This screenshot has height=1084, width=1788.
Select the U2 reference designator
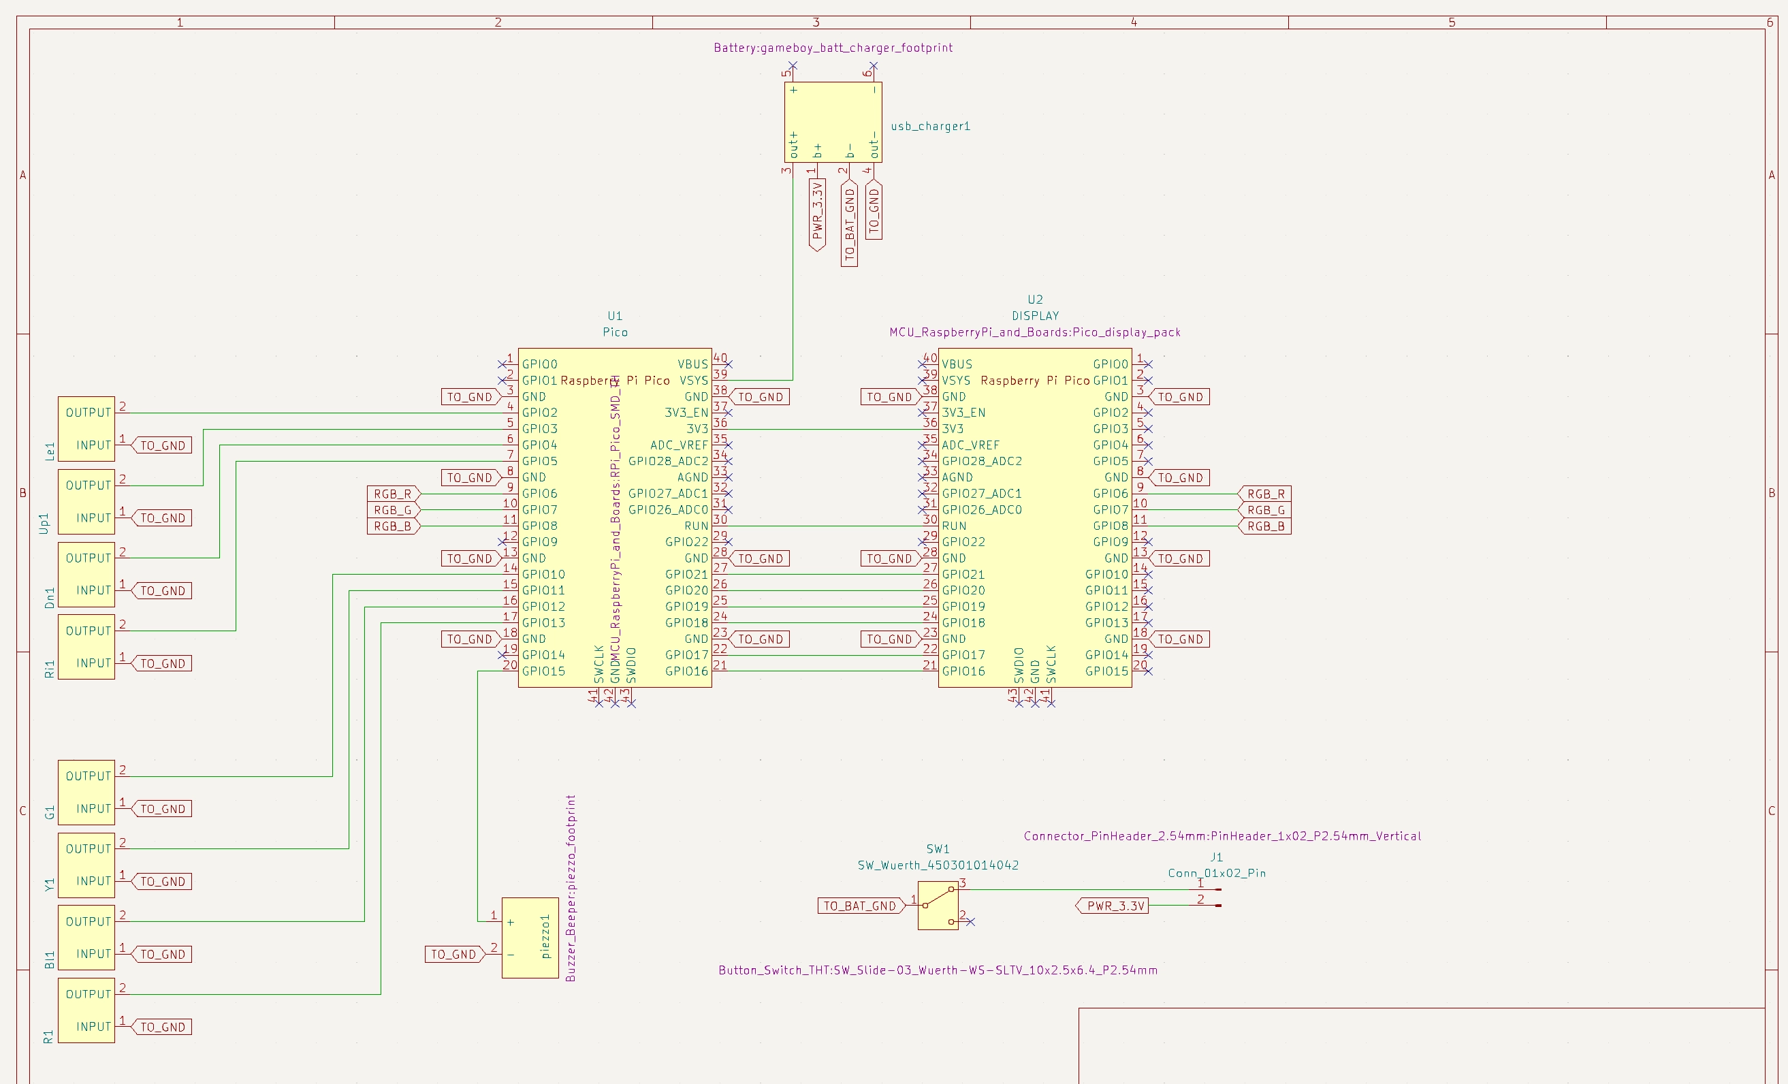[x=1035, y=300]
